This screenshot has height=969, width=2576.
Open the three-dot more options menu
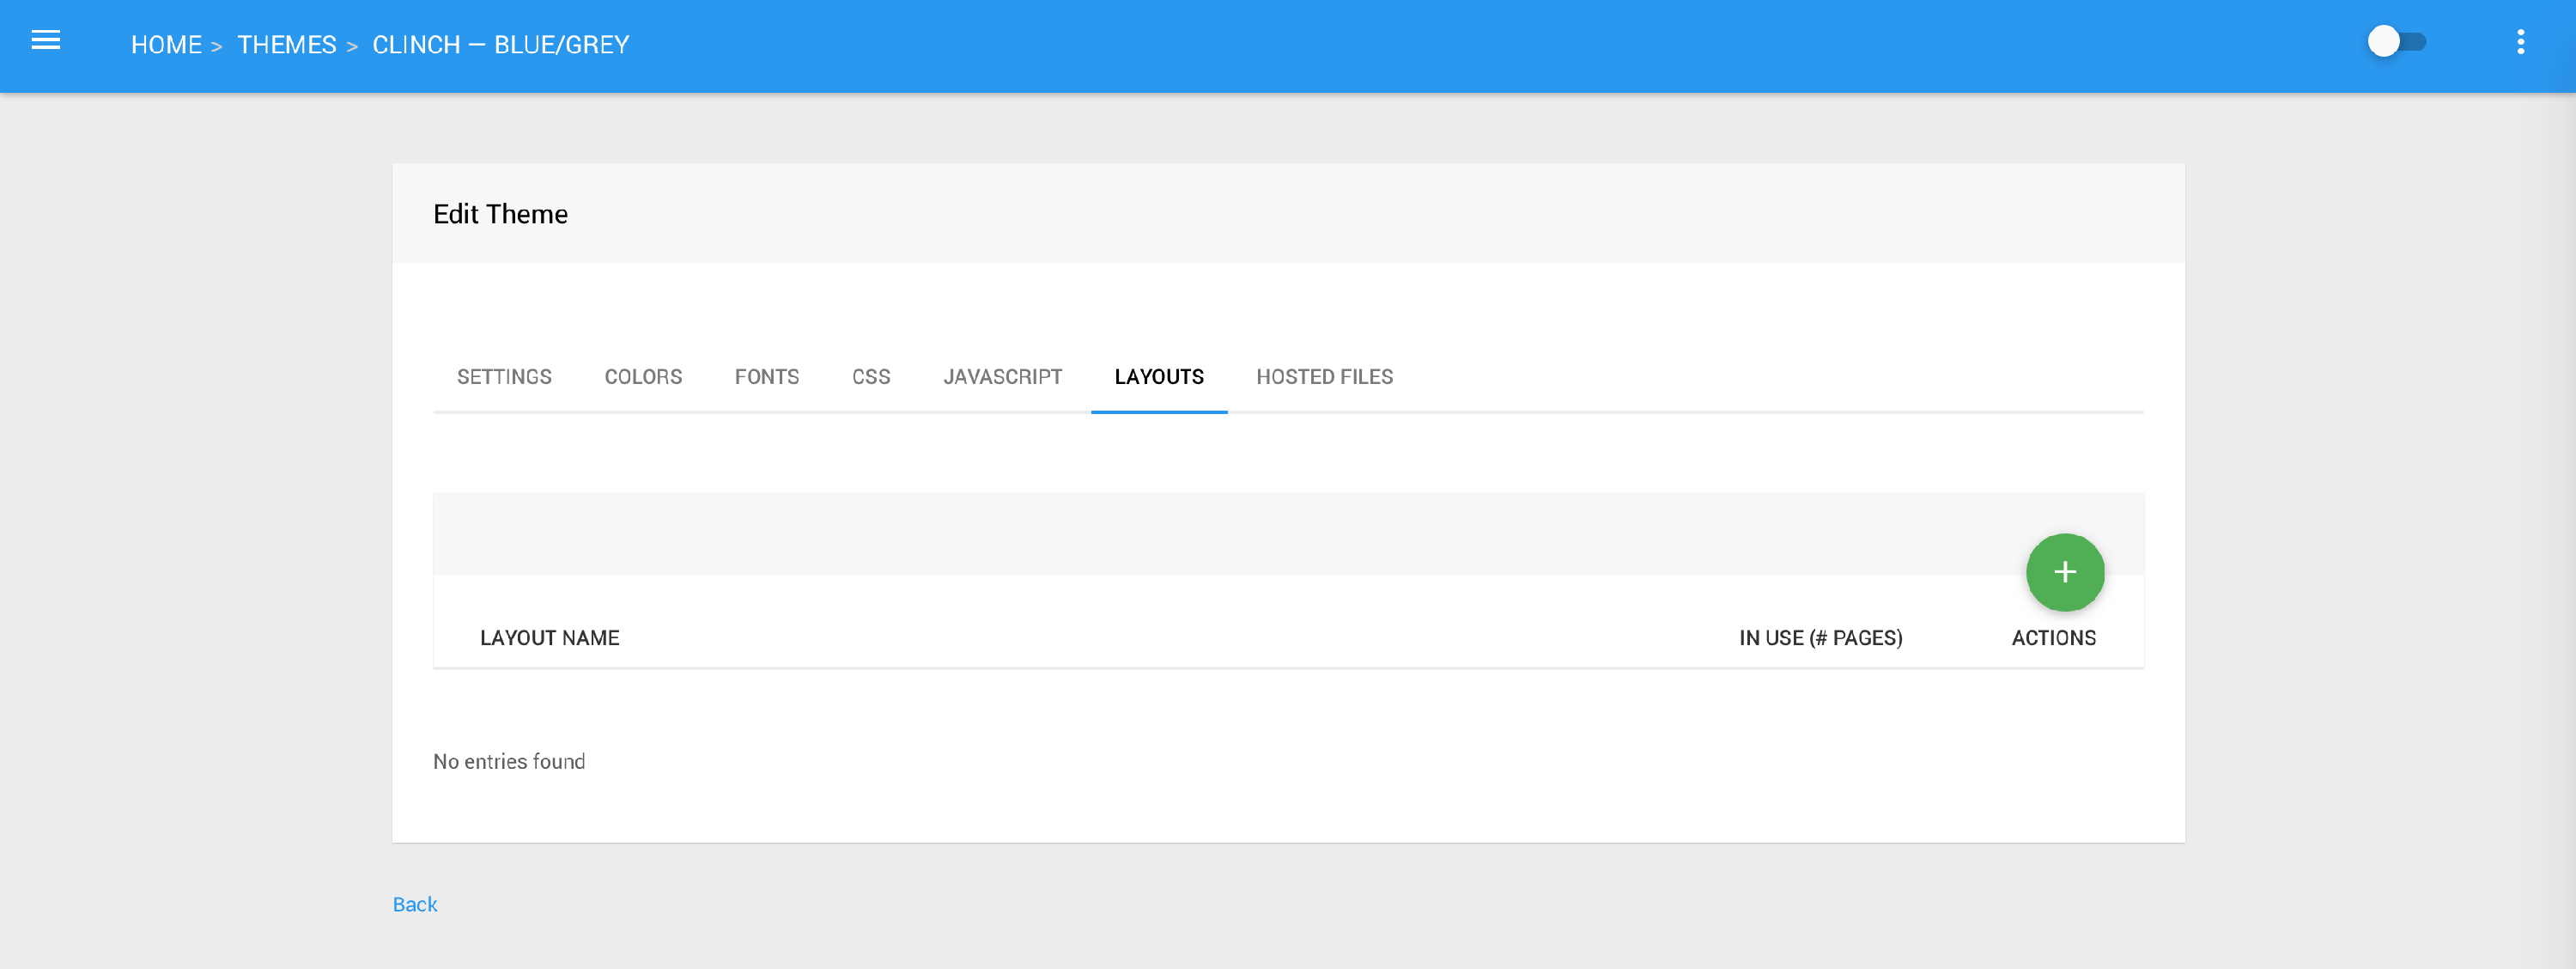coord(2520,42)
